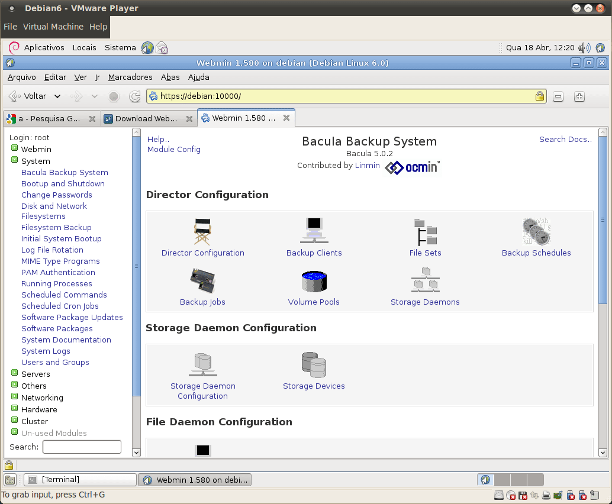Image resolution: width=612 pixels, height=504 pixels.
Task: Switch to the Download Web... tab
Action: (x=146, y=118)
